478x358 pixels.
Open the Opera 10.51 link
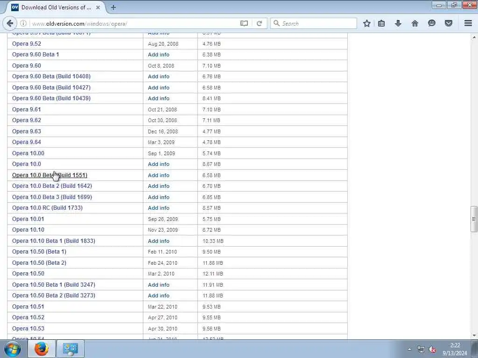pyautogui.click(x=28, y=307)
